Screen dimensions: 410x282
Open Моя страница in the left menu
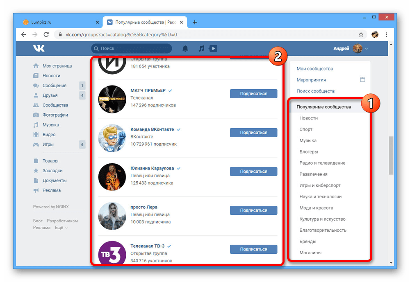[x=57, y=66]
